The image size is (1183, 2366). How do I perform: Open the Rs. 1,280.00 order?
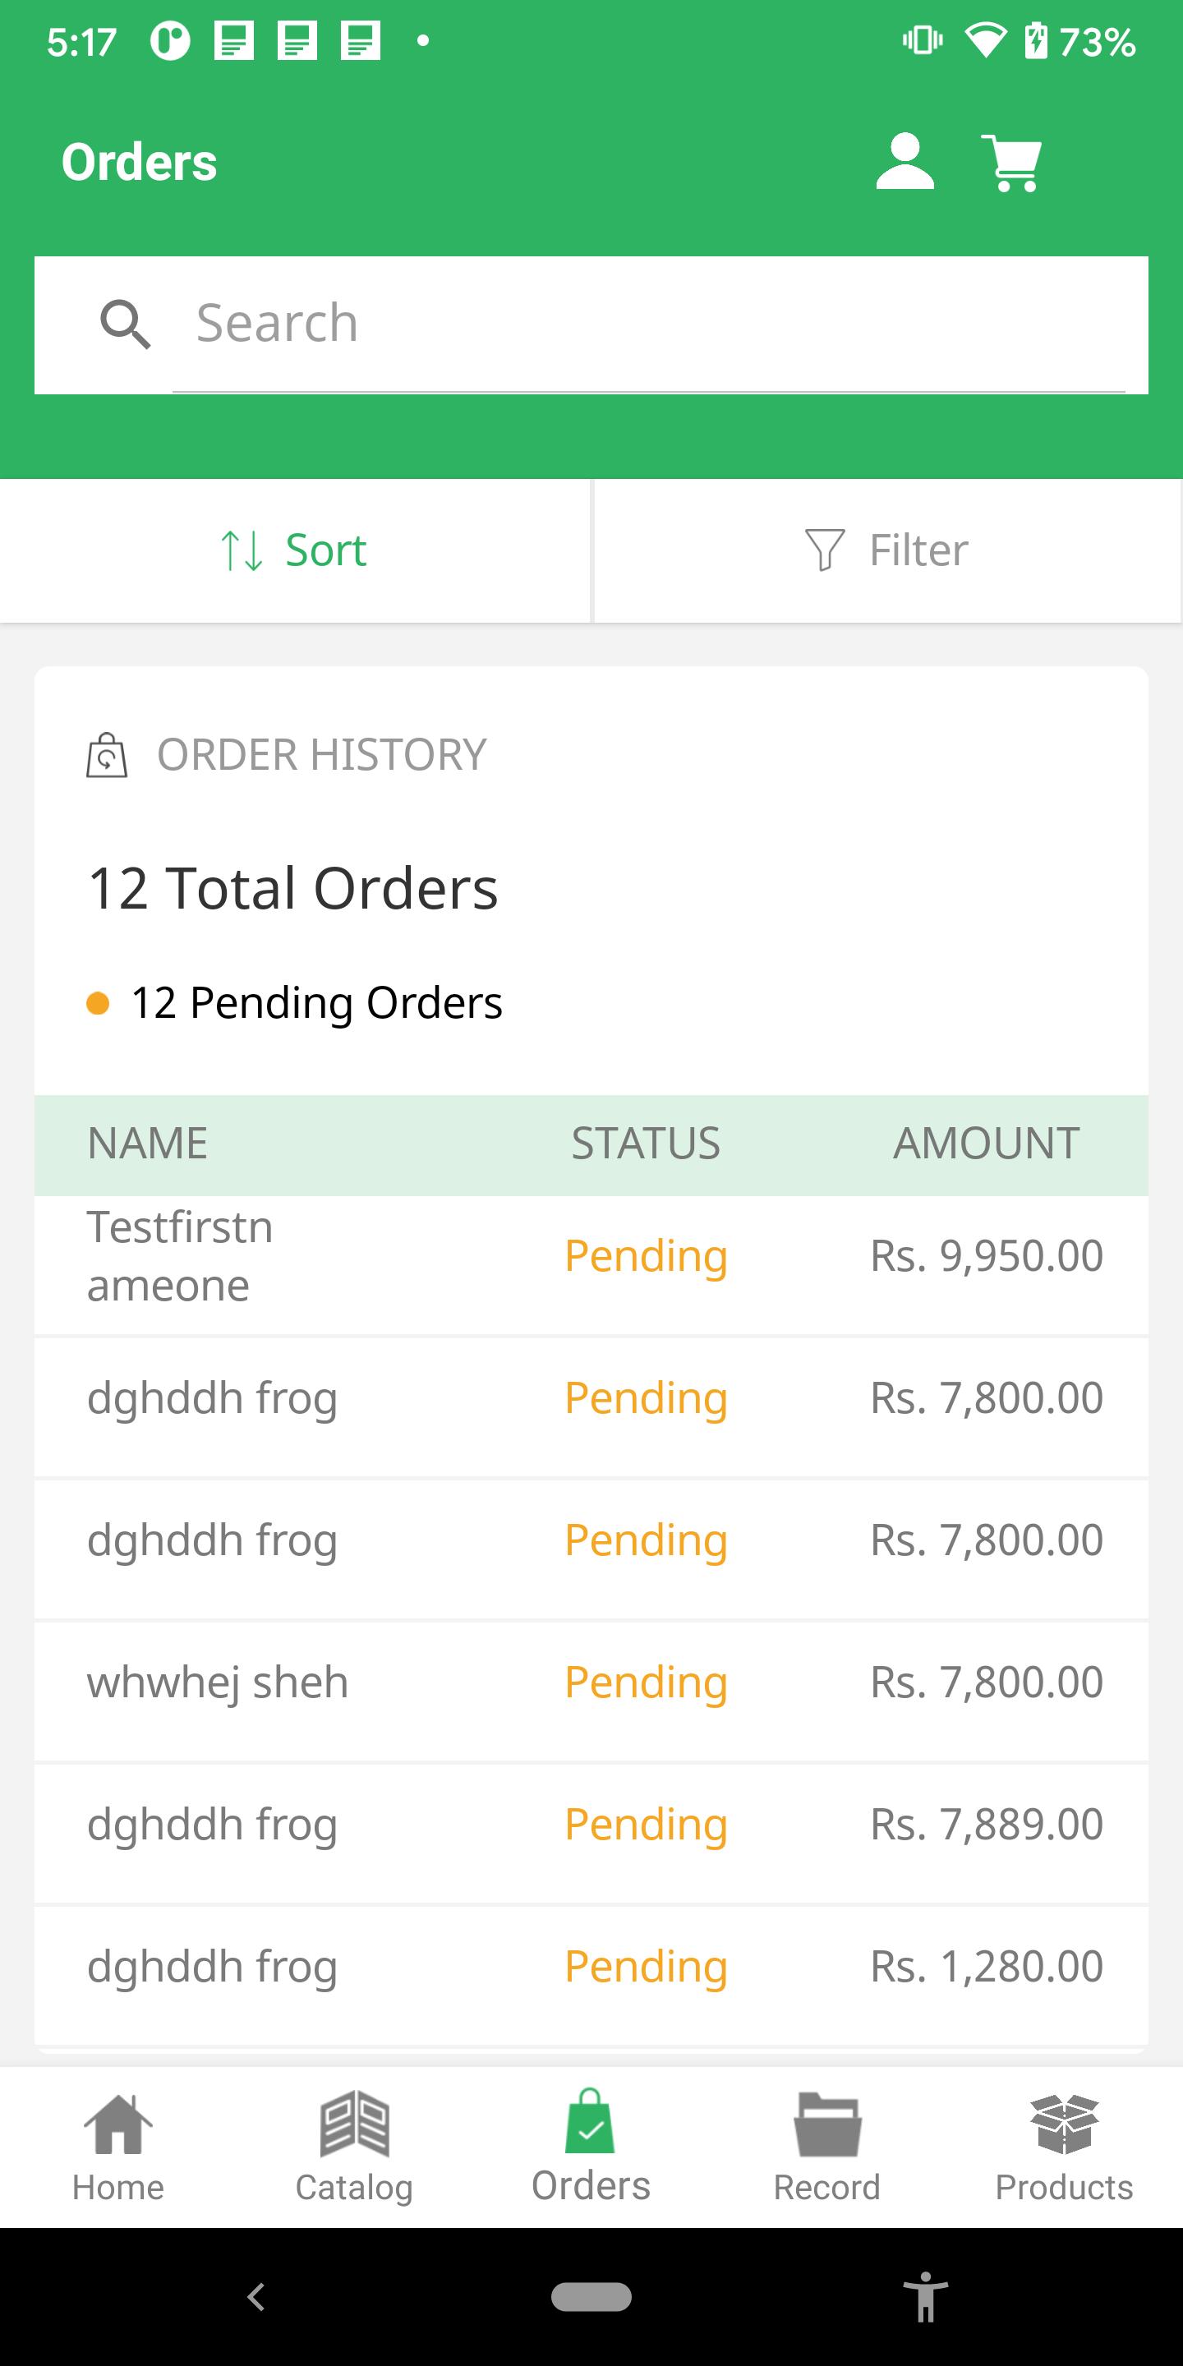tap(591, 1968)
